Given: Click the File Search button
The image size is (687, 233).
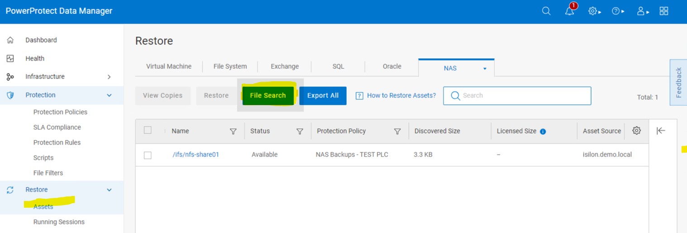Looking at the screenshot, I should (x=268, y=96).
